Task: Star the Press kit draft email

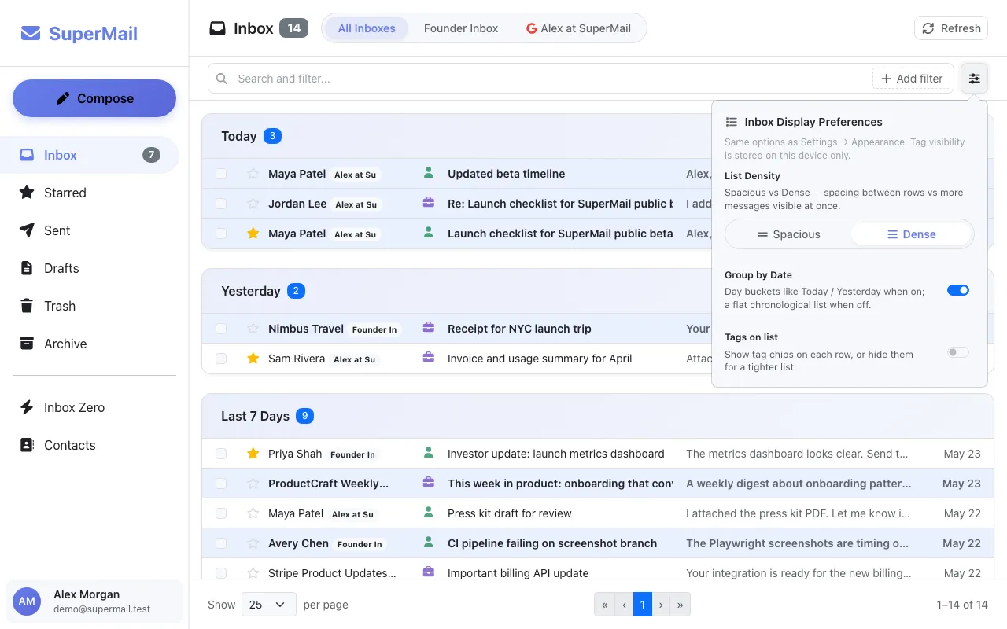Action: point(253,513)
